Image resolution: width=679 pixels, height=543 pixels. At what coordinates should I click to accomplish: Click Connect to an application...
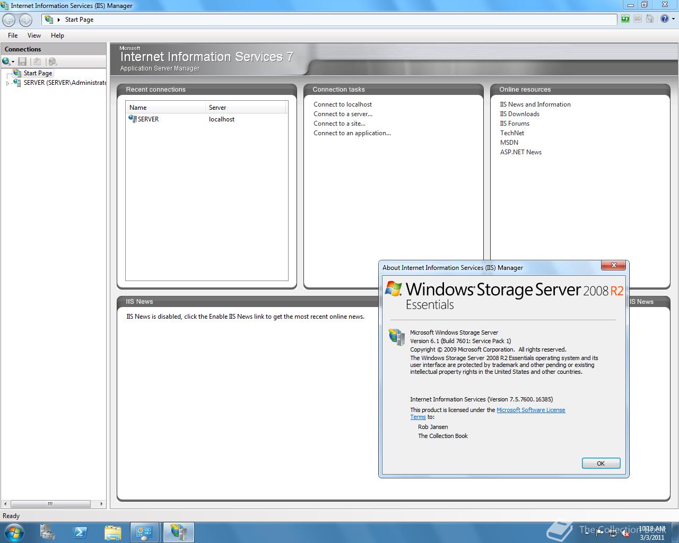point(352,133)
